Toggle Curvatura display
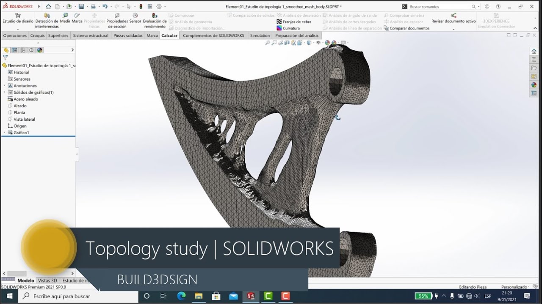The image size is (542, 304). (288, 28)
